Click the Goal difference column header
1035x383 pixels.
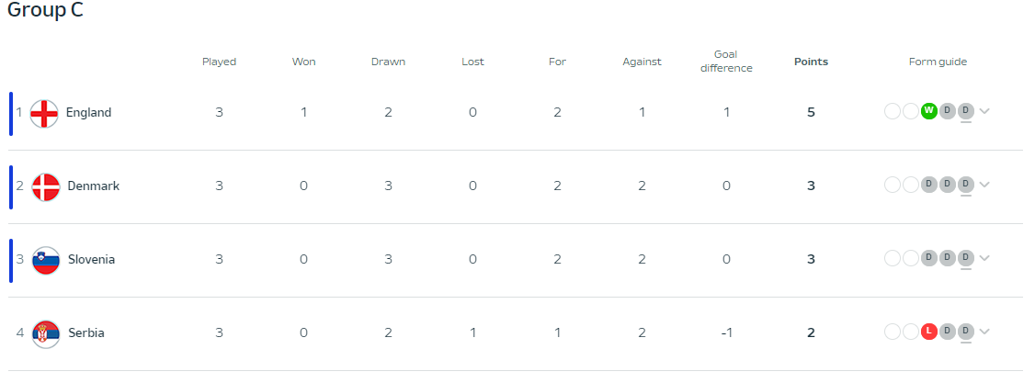(x=726, y=62)
